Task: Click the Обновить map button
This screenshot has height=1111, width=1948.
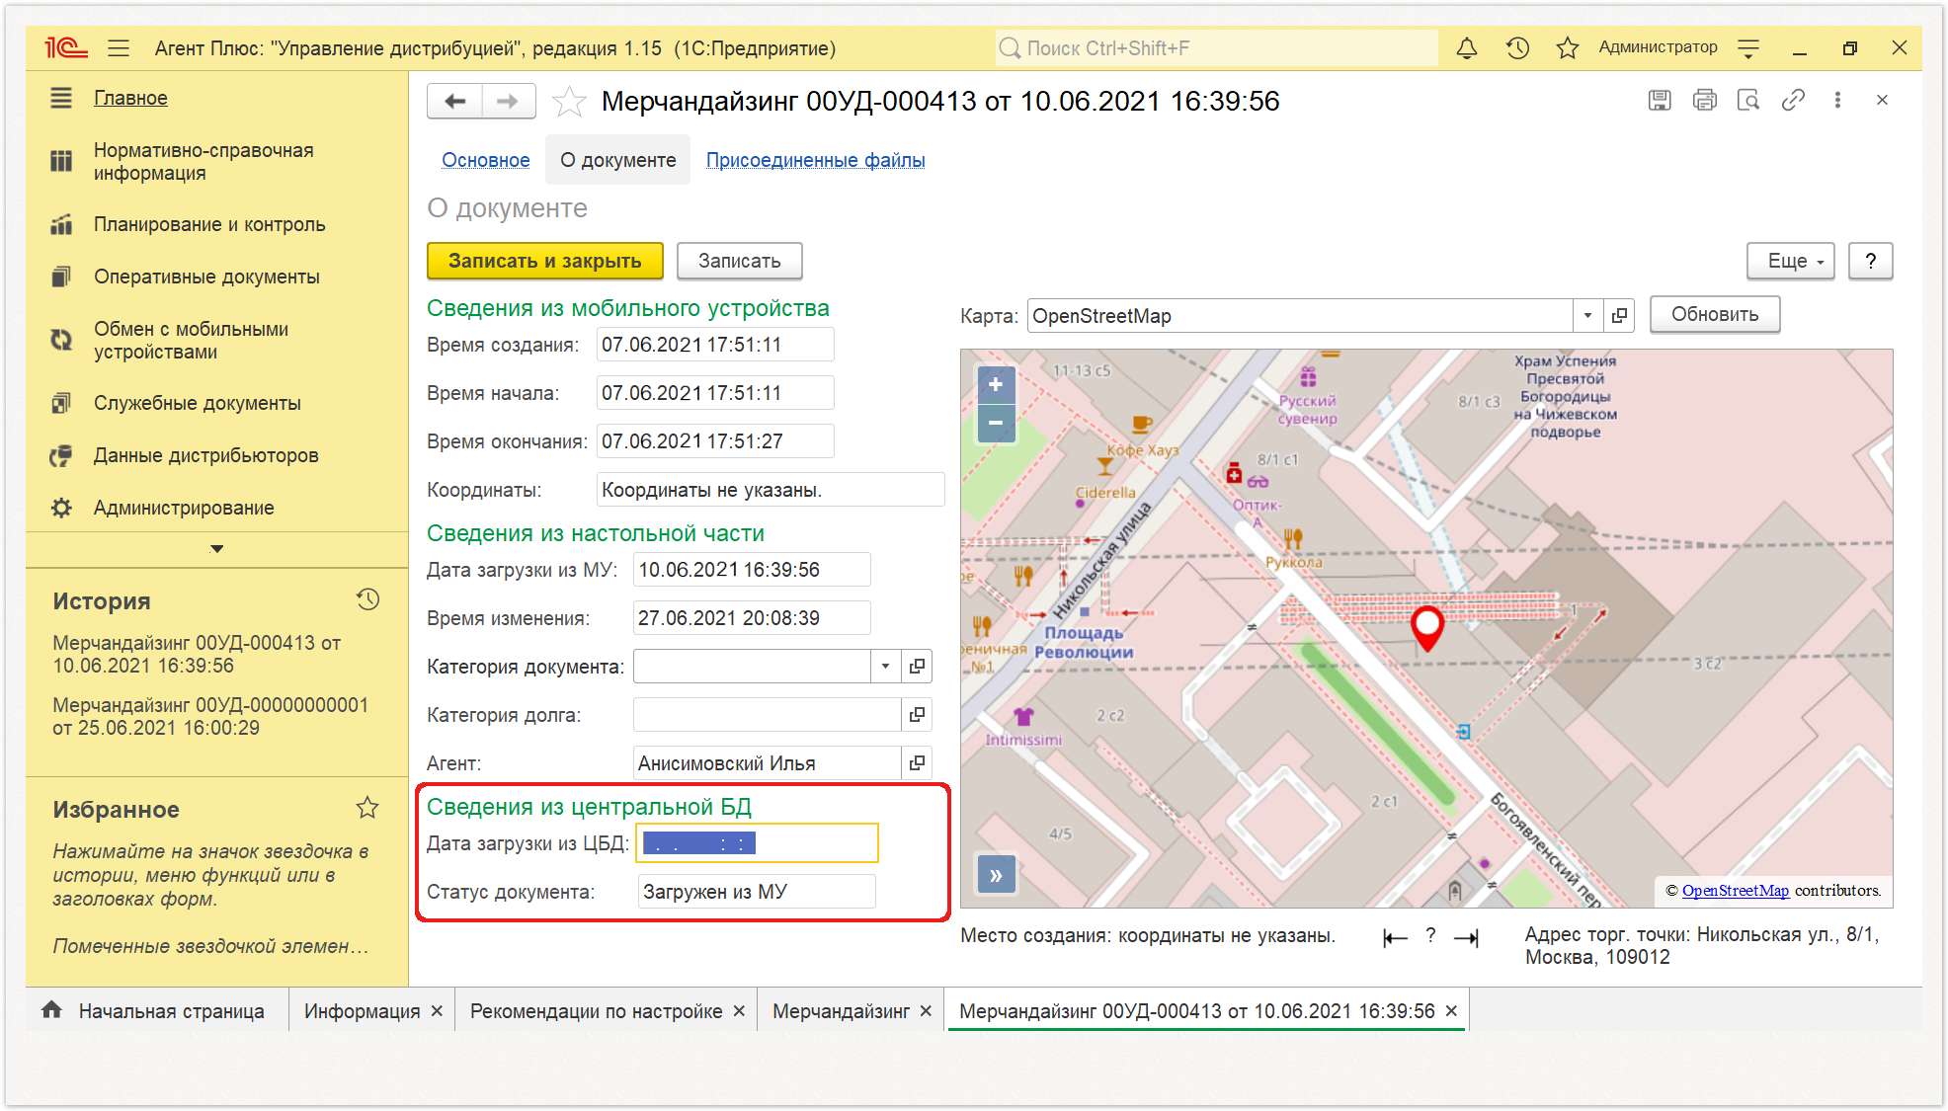Action: [x=1715, y=315]
